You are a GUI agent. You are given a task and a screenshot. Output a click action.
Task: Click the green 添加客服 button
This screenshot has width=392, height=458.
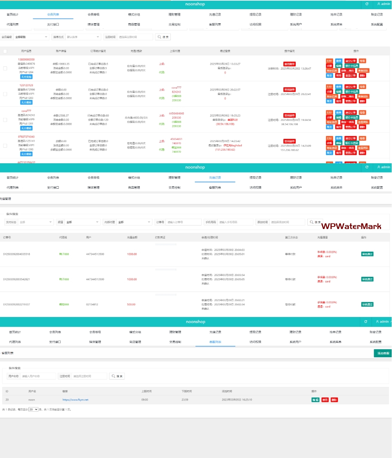click(383, 353)
